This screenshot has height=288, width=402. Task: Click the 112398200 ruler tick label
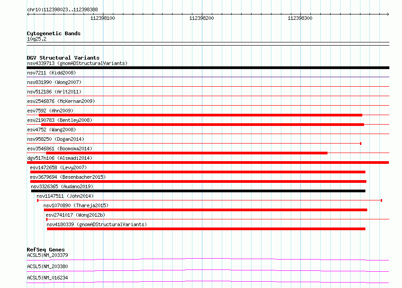tap(201, 18)
